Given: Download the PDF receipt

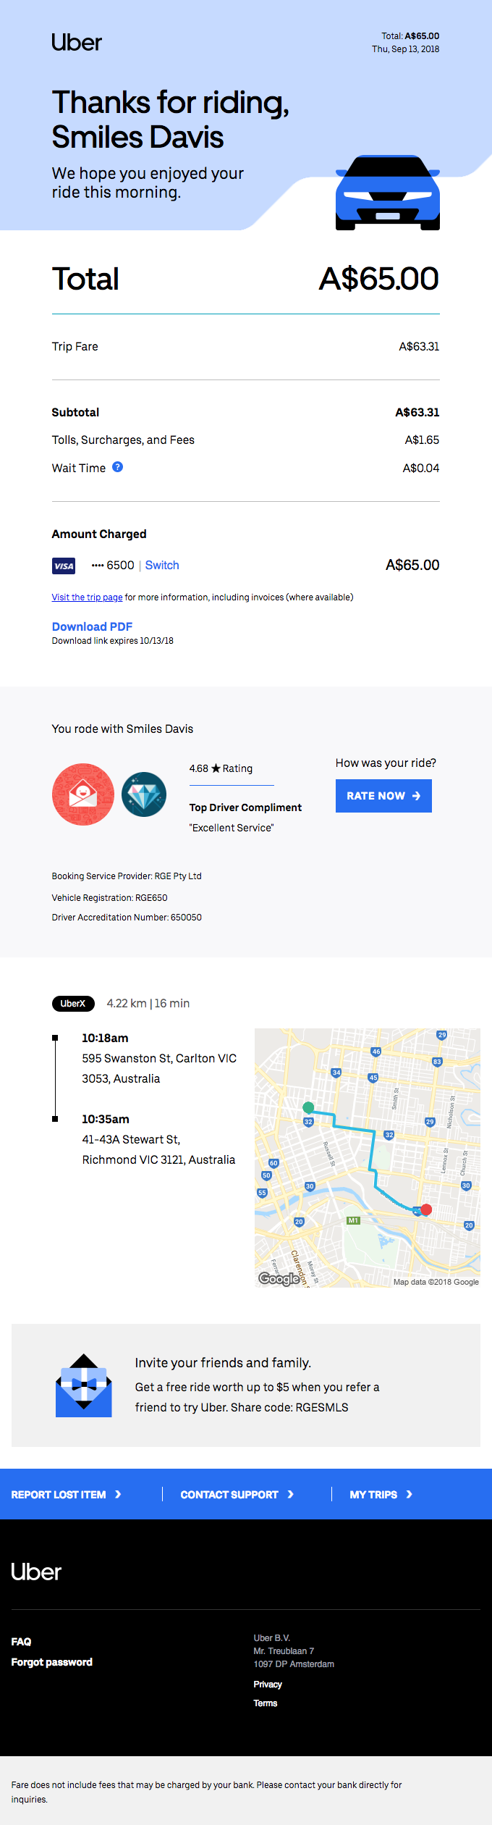Looking at the screenshot, I should 92,626.
